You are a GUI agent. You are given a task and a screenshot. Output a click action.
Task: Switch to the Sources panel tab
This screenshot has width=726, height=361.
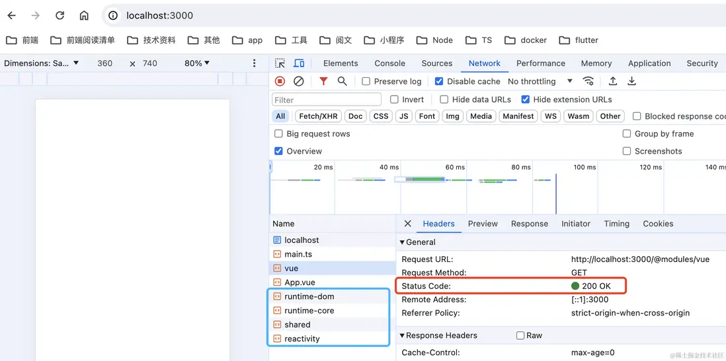click(x=436, y=63)
